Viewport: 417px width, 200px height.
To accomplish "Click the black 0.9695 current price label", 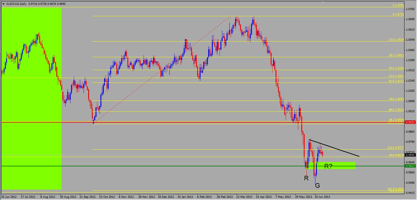I will point(410,155).
